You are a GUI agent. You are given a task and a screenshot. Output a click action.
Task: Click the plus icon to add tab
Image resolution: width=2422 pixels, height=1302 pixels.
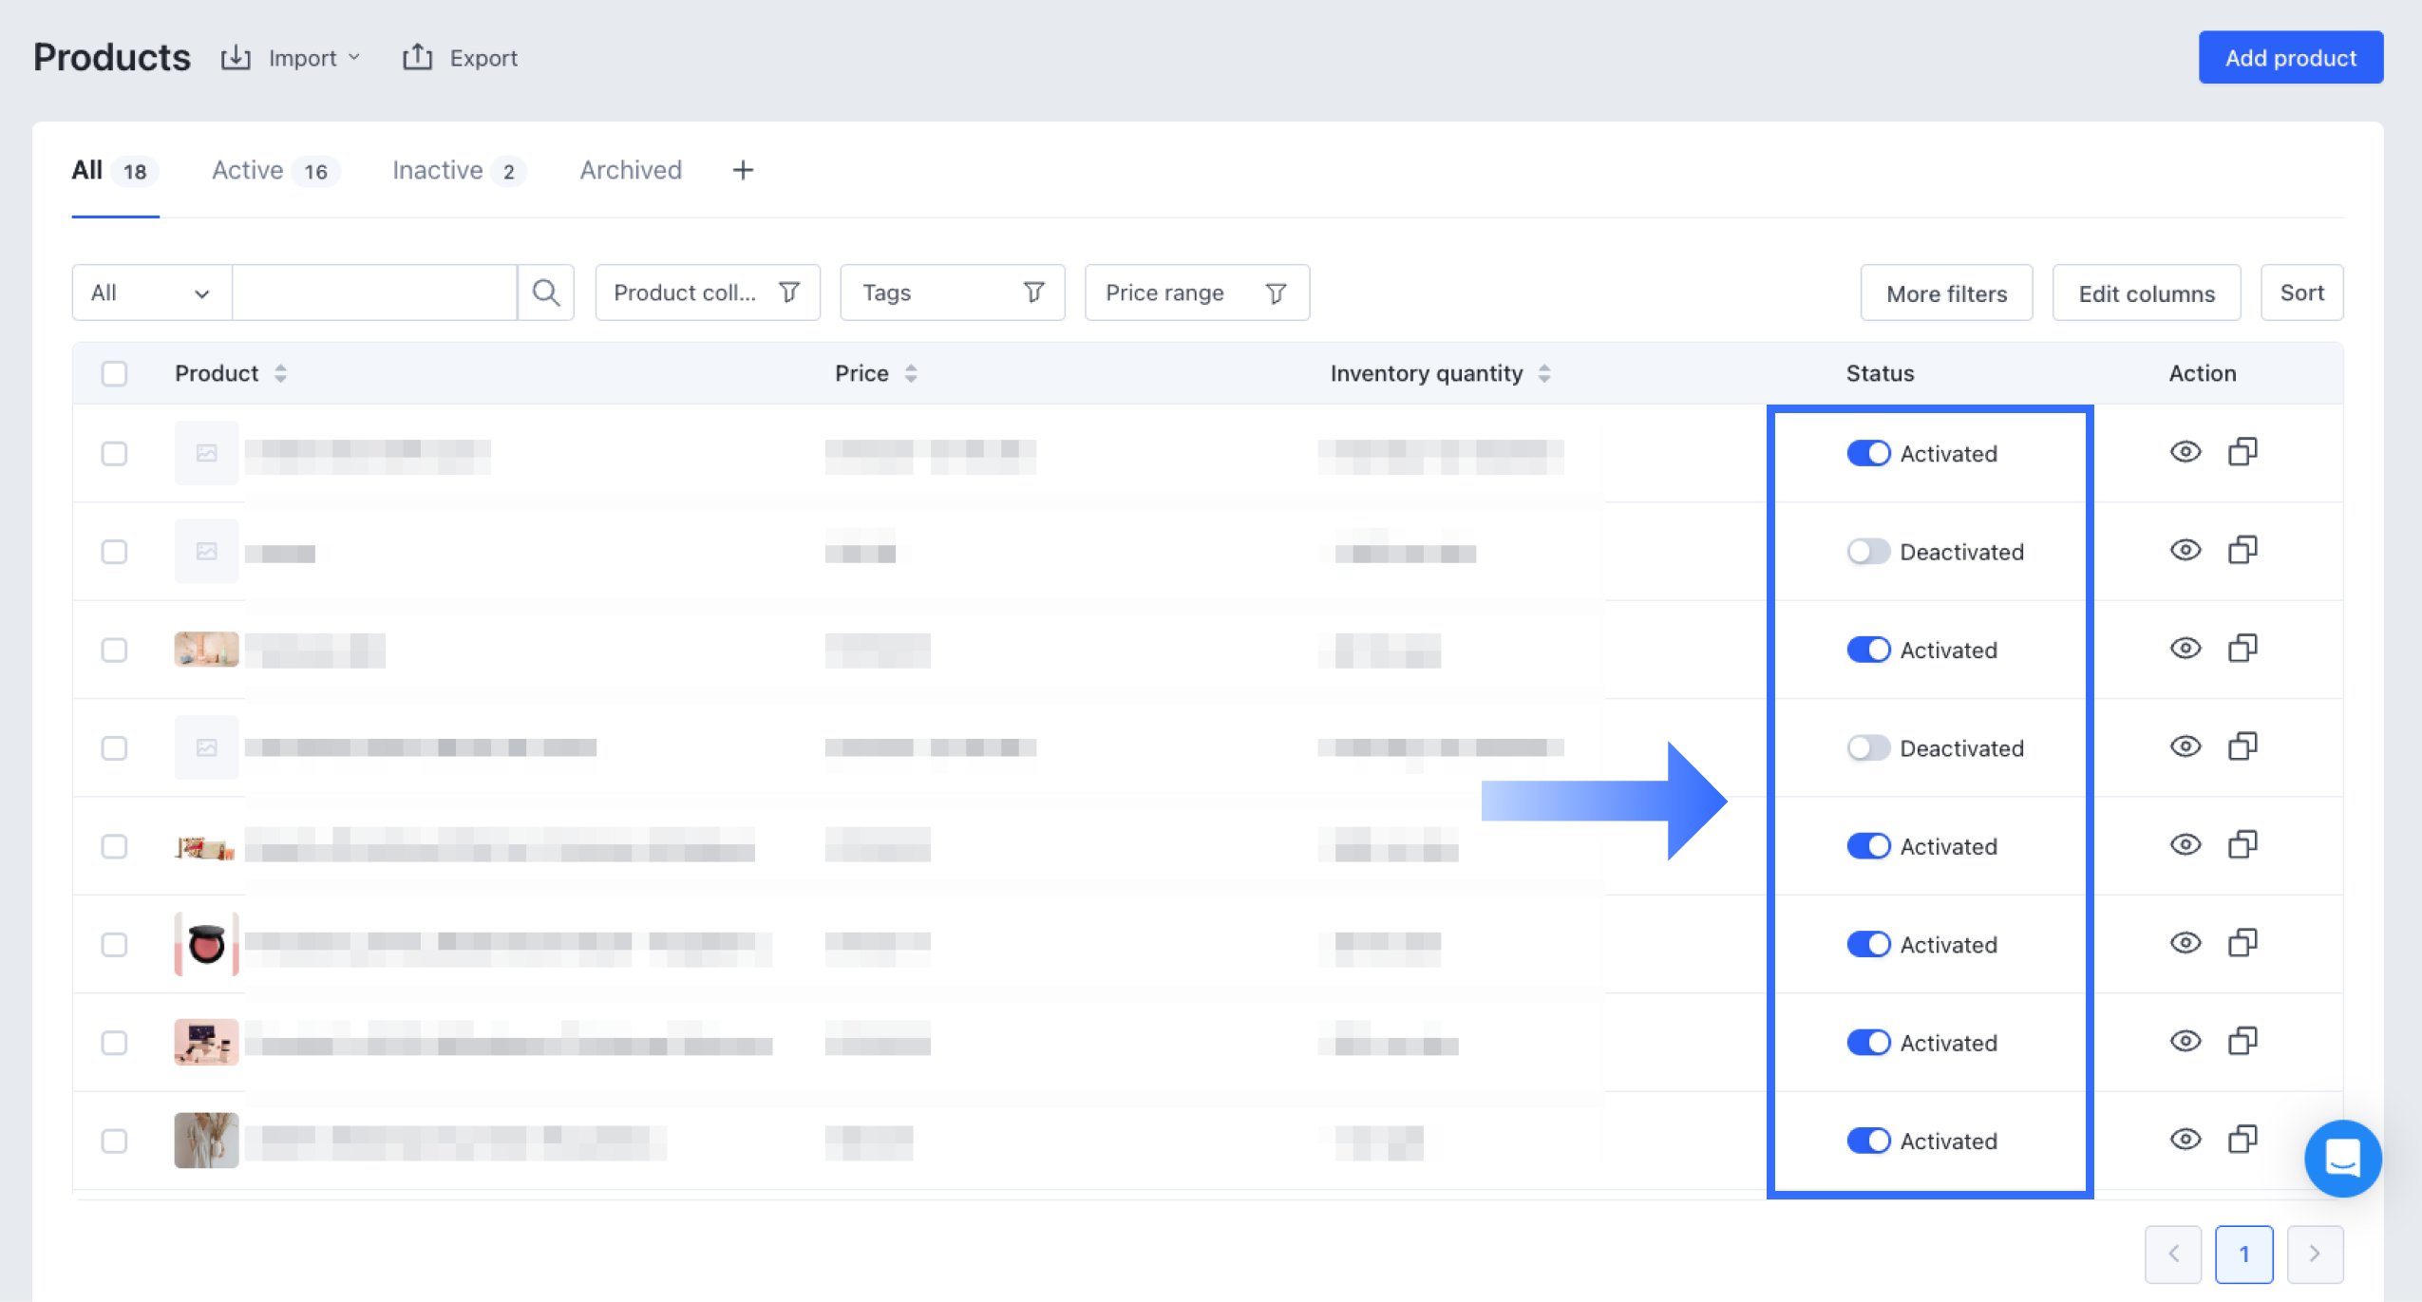(743, 170)
